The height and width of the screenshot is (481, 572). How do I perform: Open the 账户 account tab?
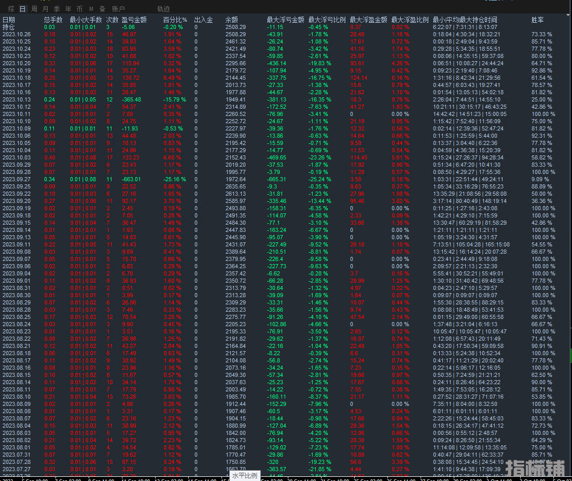coord(118,9)
